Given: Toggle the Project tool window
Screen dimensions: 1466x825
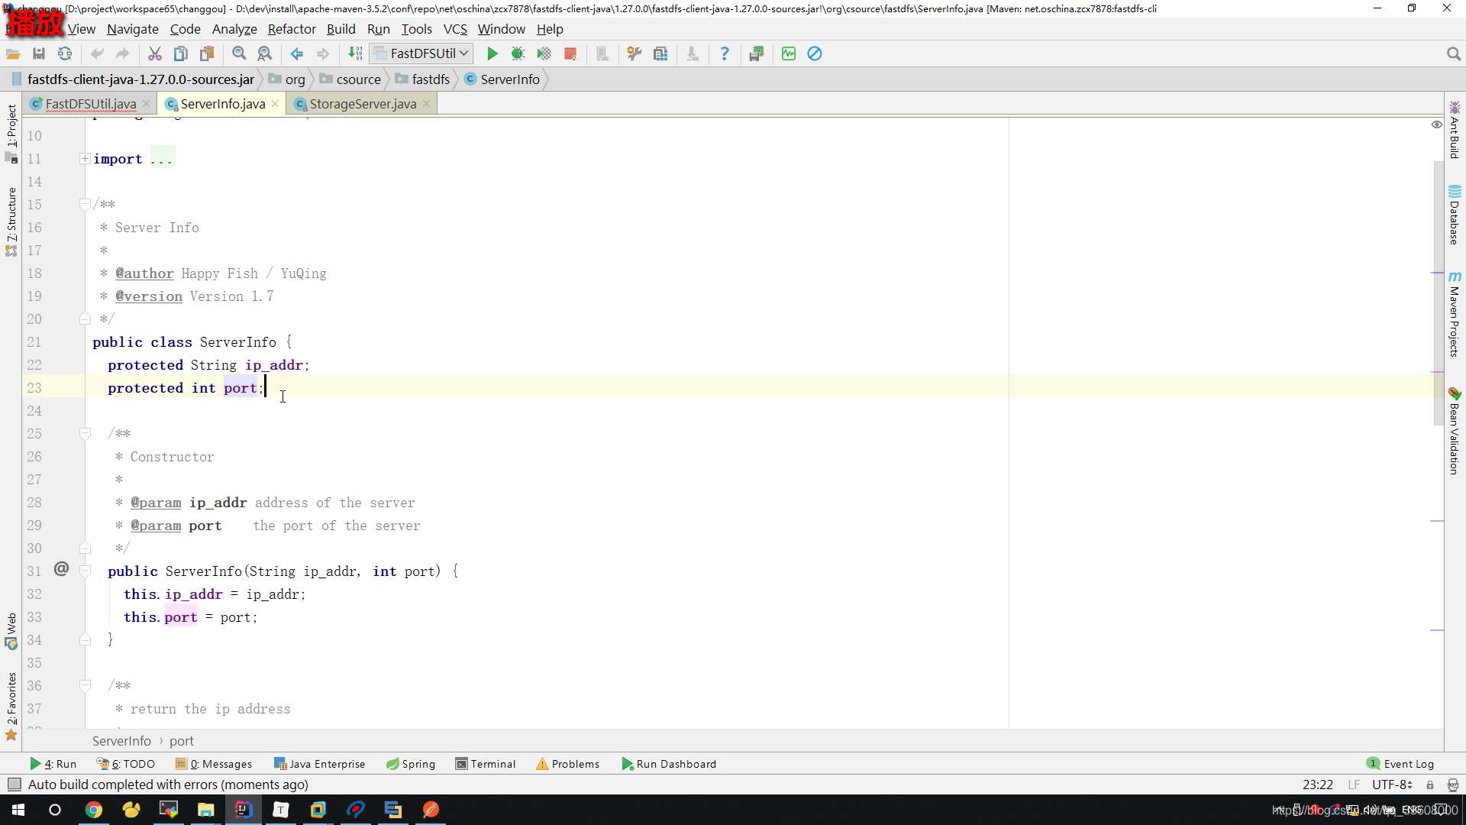Looking at the screenshot, I should tap(11, 134).
